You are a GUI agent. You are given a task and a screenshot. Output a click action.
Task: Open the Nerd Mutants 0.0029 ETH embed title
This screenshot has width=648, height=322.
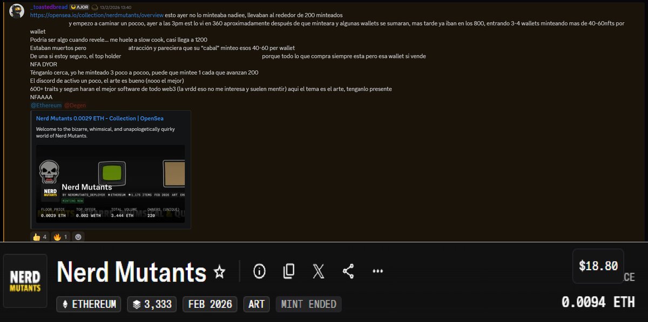click(100, 118)
